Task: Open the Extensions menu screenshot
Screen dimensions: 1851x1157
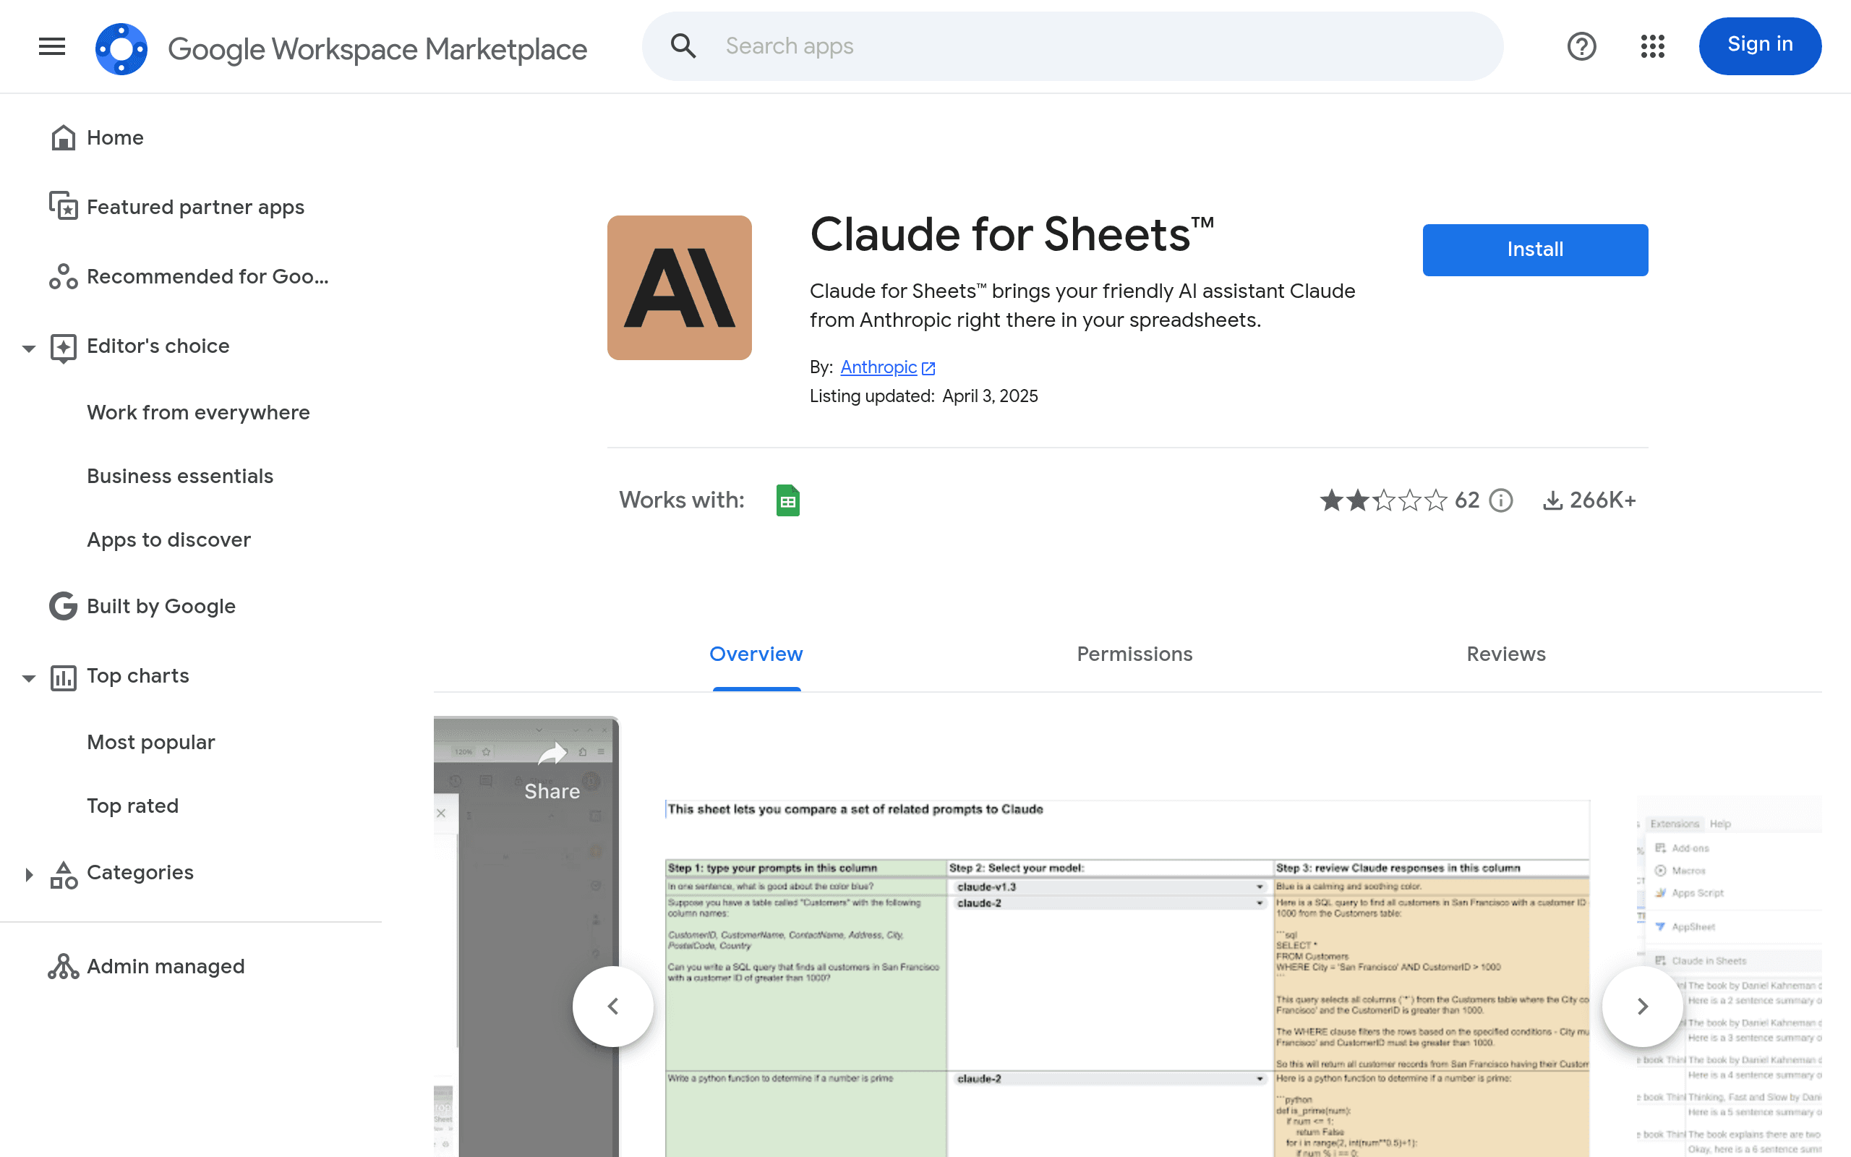Action: pos(1730,976)
